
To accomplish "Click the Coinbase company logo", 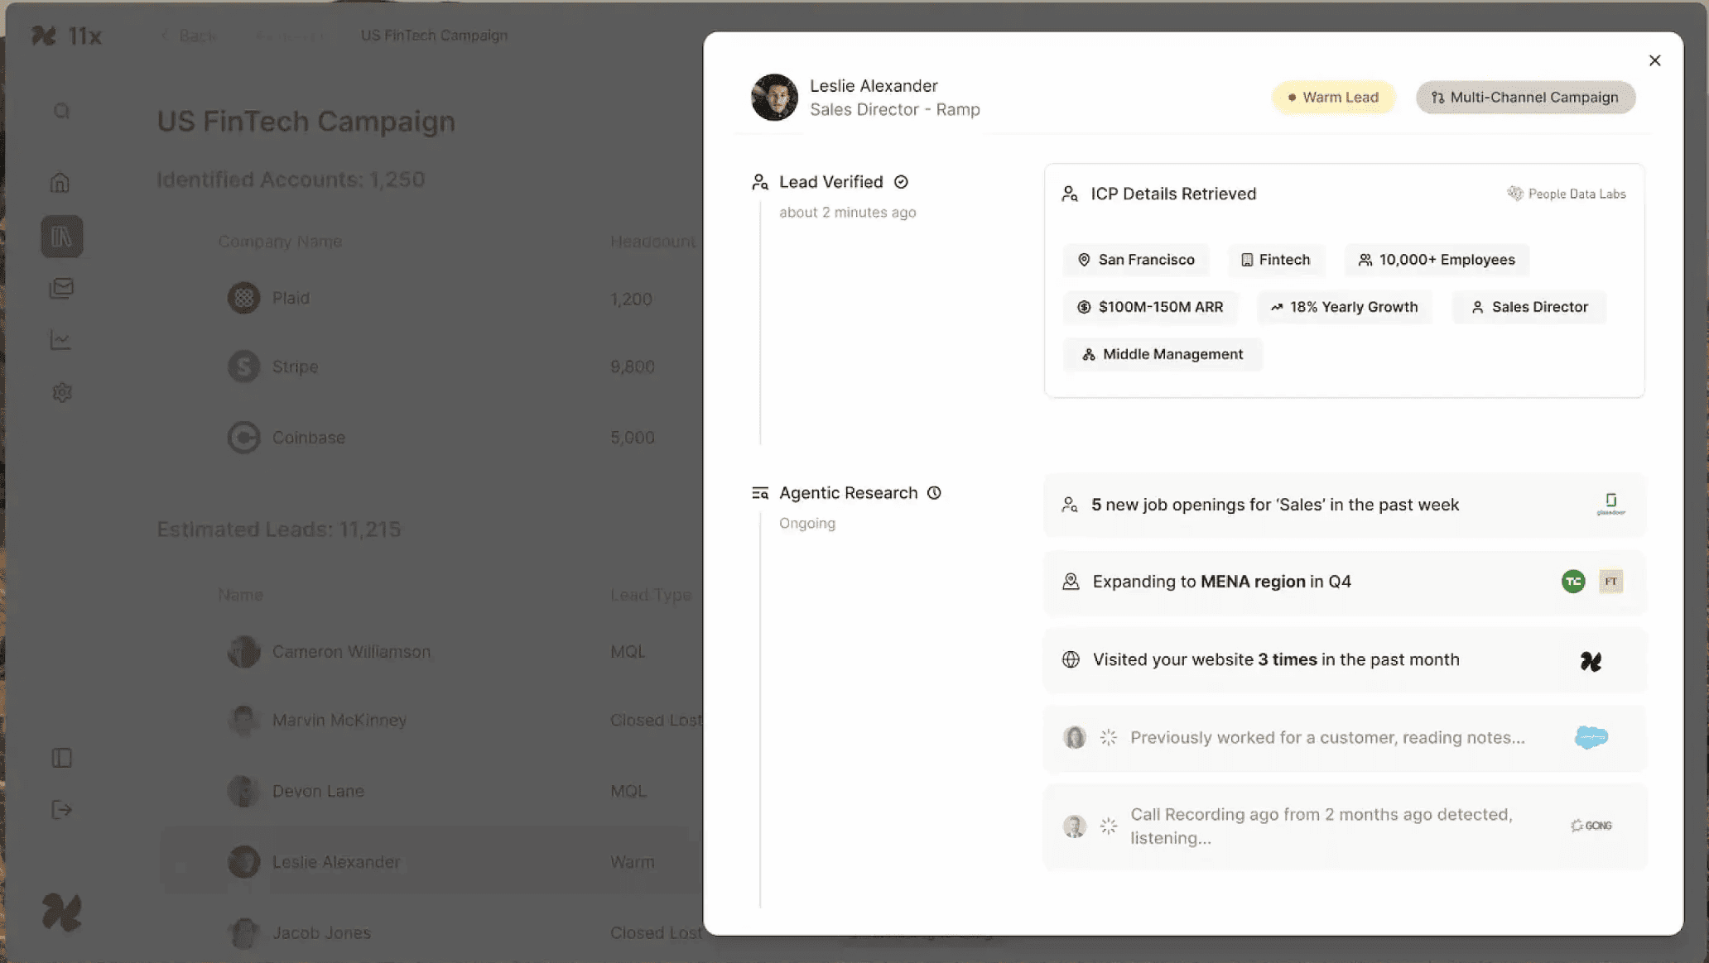I will tap(243, 438).
